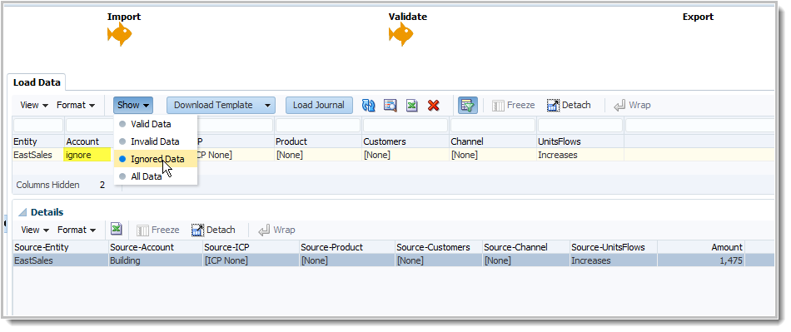Switch to the Load Data tab

pos(37,82)
